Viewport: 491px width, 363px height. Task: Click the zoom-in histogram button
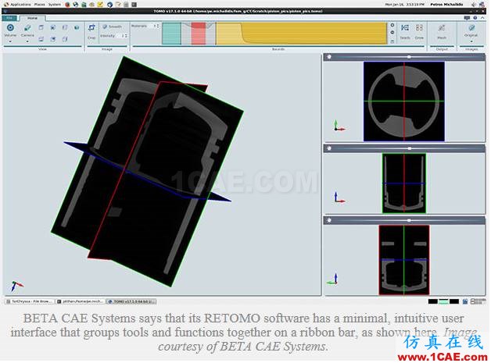[x=392, y=25]
